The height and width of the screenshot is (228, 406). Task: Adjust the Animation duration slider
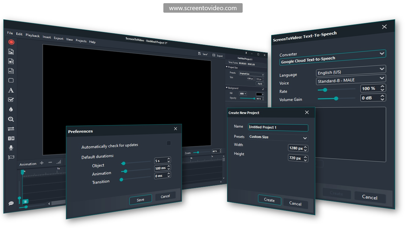[136, 171]
